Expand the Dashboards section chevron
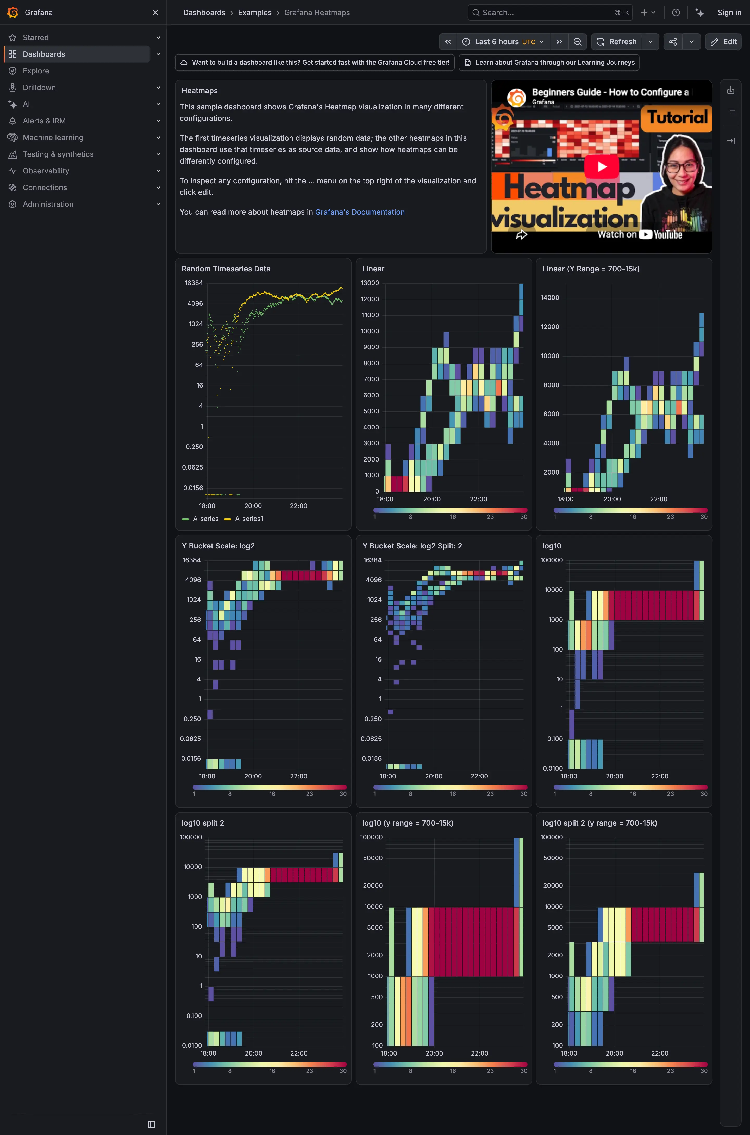The width and height of the screenshot is (750, 1135). coord(158,54)
